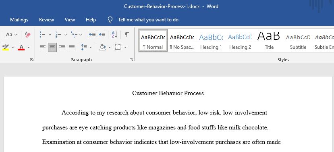This screenshot has height=152, width=334.
Task: Apply the red Font Color swatch
Action: coord(21,47)
